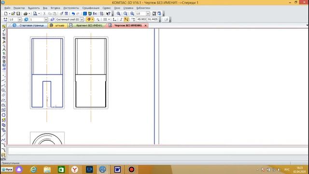Expand the snaps magnet dropdown arrow
Screen dimensions: 309x174
92,19
